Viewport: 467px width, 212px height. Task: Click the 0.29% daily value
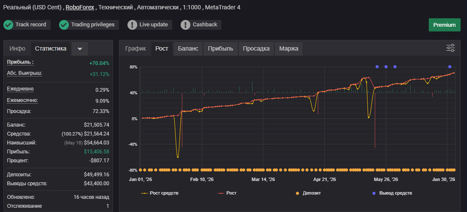pyautogui.click(x=102, y=90)
